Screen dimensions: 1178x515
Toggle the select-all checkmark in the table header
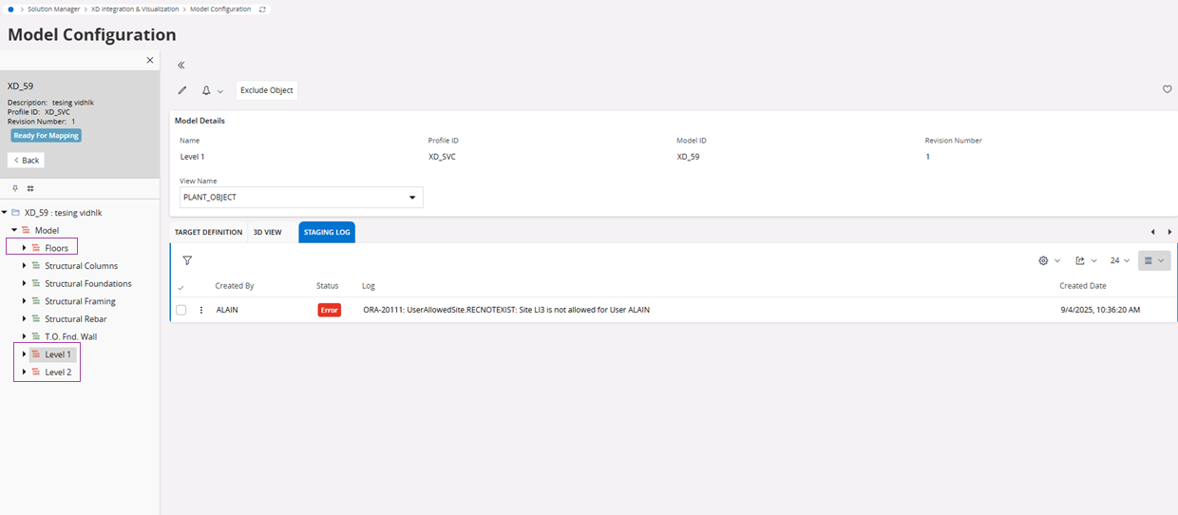pos(181,286)
